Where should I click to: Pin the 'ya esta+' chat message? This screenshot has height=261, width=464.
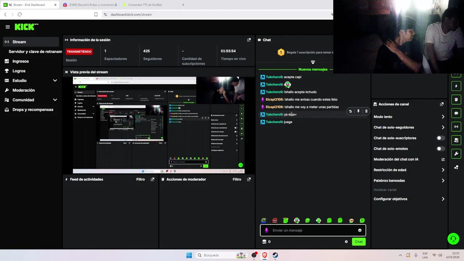coord(358,111)
